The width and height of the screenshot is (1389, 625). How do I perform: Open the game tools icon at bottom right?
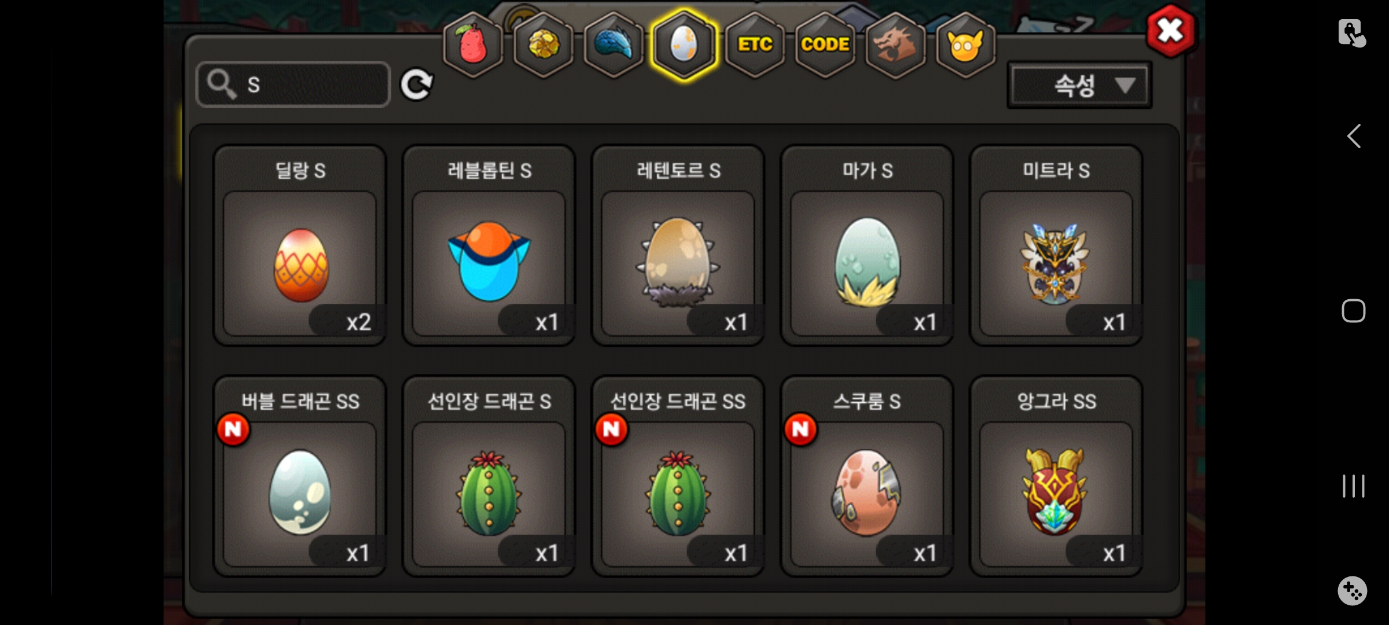point(1353,591)
